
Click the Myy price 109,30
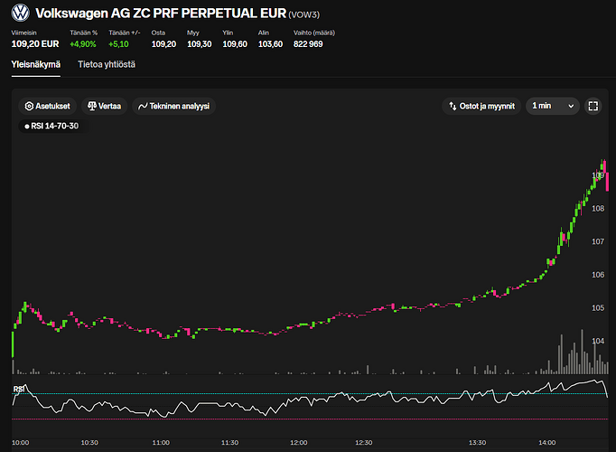click(x=200, y=44)
